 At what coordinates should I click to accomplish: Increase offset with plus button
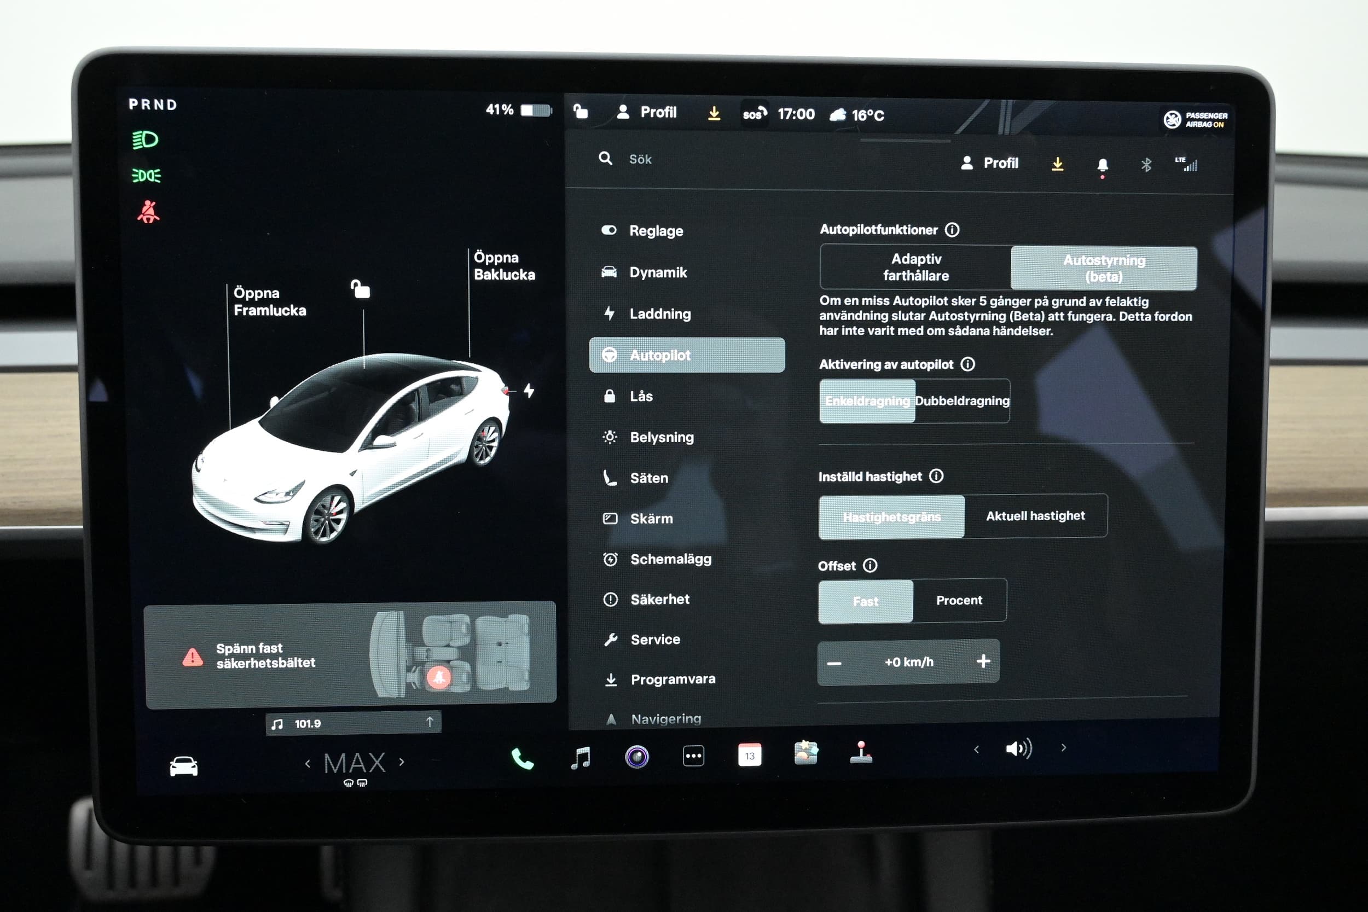coord(983,661)
